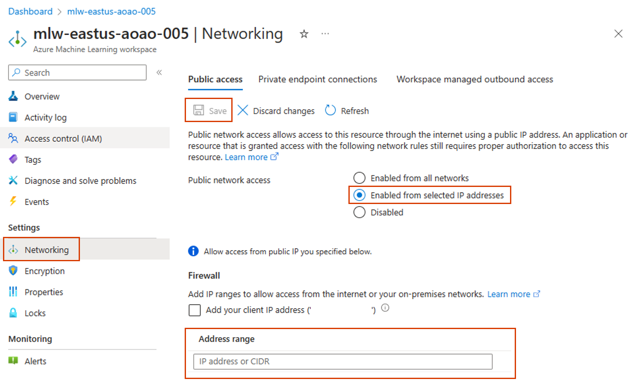Open Workspace managed outbound access tab
631x382 pixels.
pyautogui.click(x=475, y=79)
